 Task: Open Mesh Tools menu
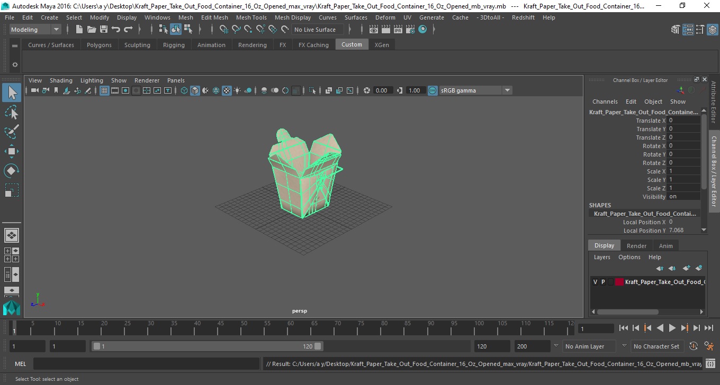(251, 17)
